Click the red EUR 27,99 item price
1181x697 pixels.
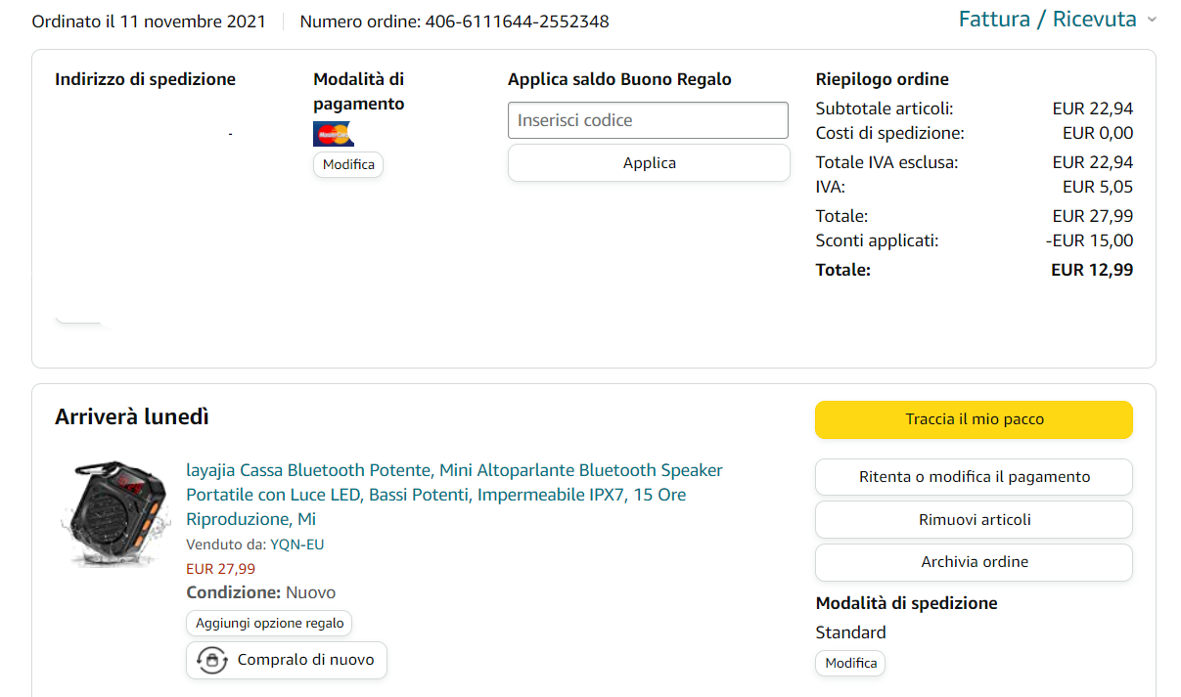[221, 569]
